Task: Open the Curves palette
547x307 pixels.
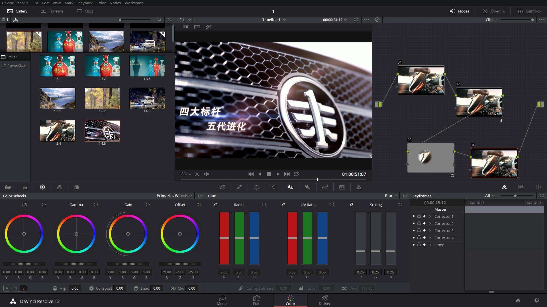Action: tap(223, 187)
